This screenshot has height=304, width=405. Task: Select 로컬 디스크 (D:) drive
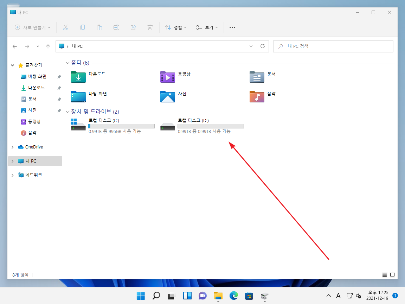coord(202,126)
